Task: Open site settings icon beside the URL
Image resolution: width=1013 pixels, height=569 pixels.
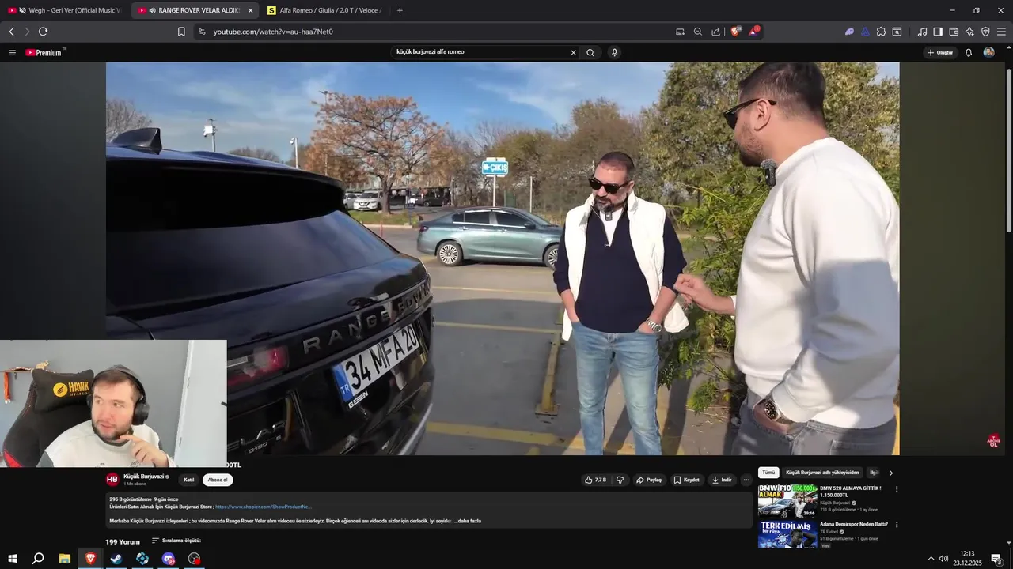Action: [202, 32]
